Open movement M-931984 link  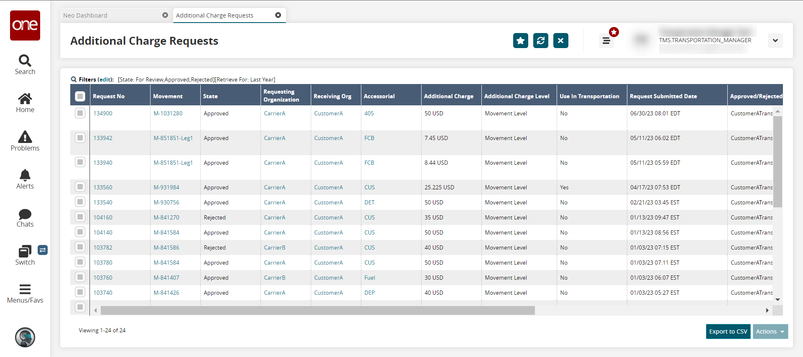[x=166, y=187]
